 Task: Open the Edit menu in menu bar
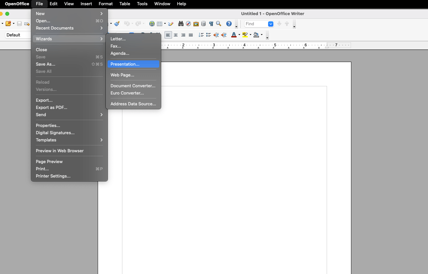click(x=54, y=4)
